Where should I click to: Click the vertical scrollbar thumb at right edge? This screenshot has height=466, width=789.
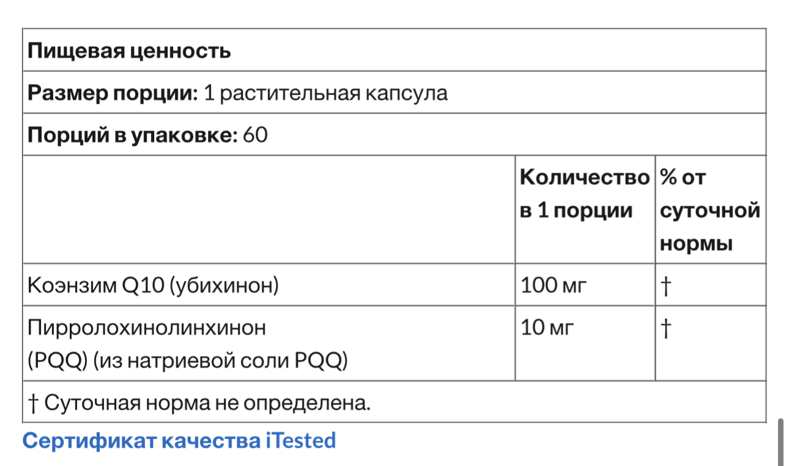[780, 442]
